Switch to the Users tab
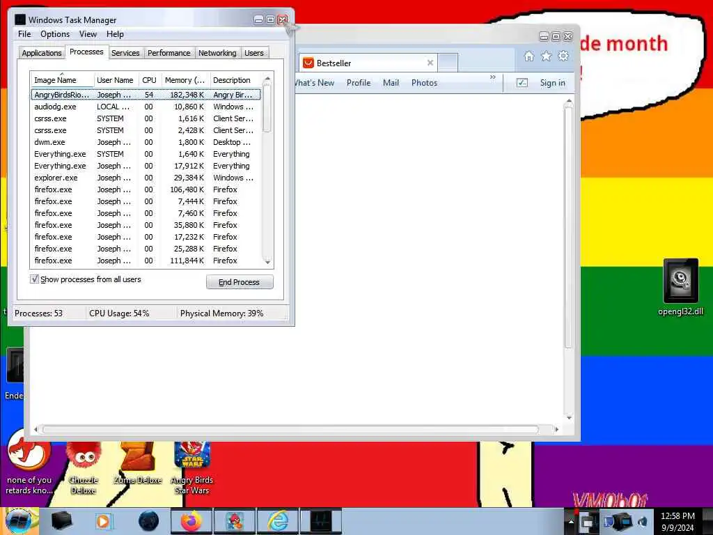Screen dimensions: 713x535 [x=253, y=53]
